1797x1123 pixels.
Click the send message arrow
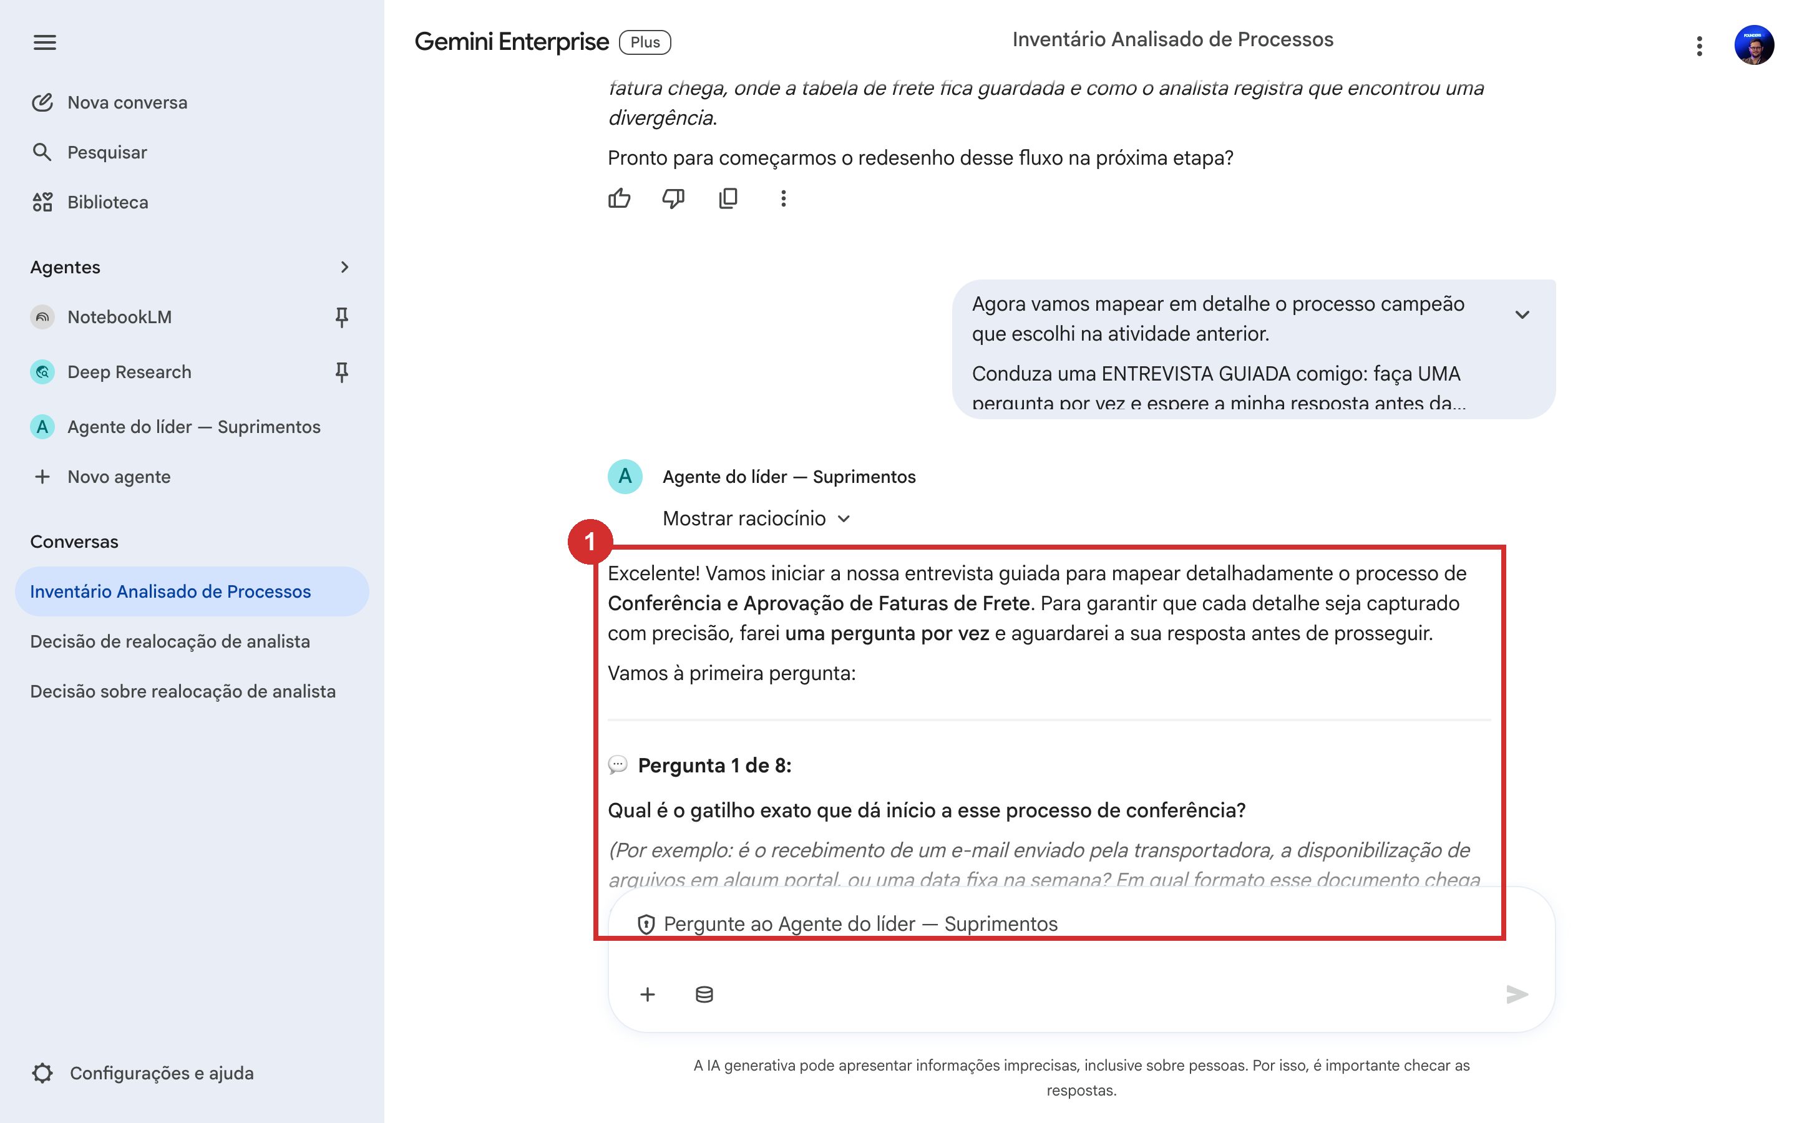tap(1516, 994)
